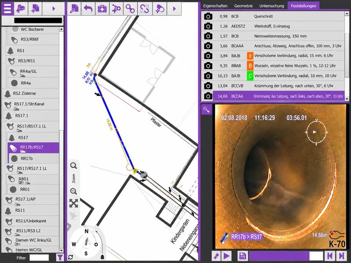Click the add new document icon
This screenshot has height=263, width=351.
[35, 8]
